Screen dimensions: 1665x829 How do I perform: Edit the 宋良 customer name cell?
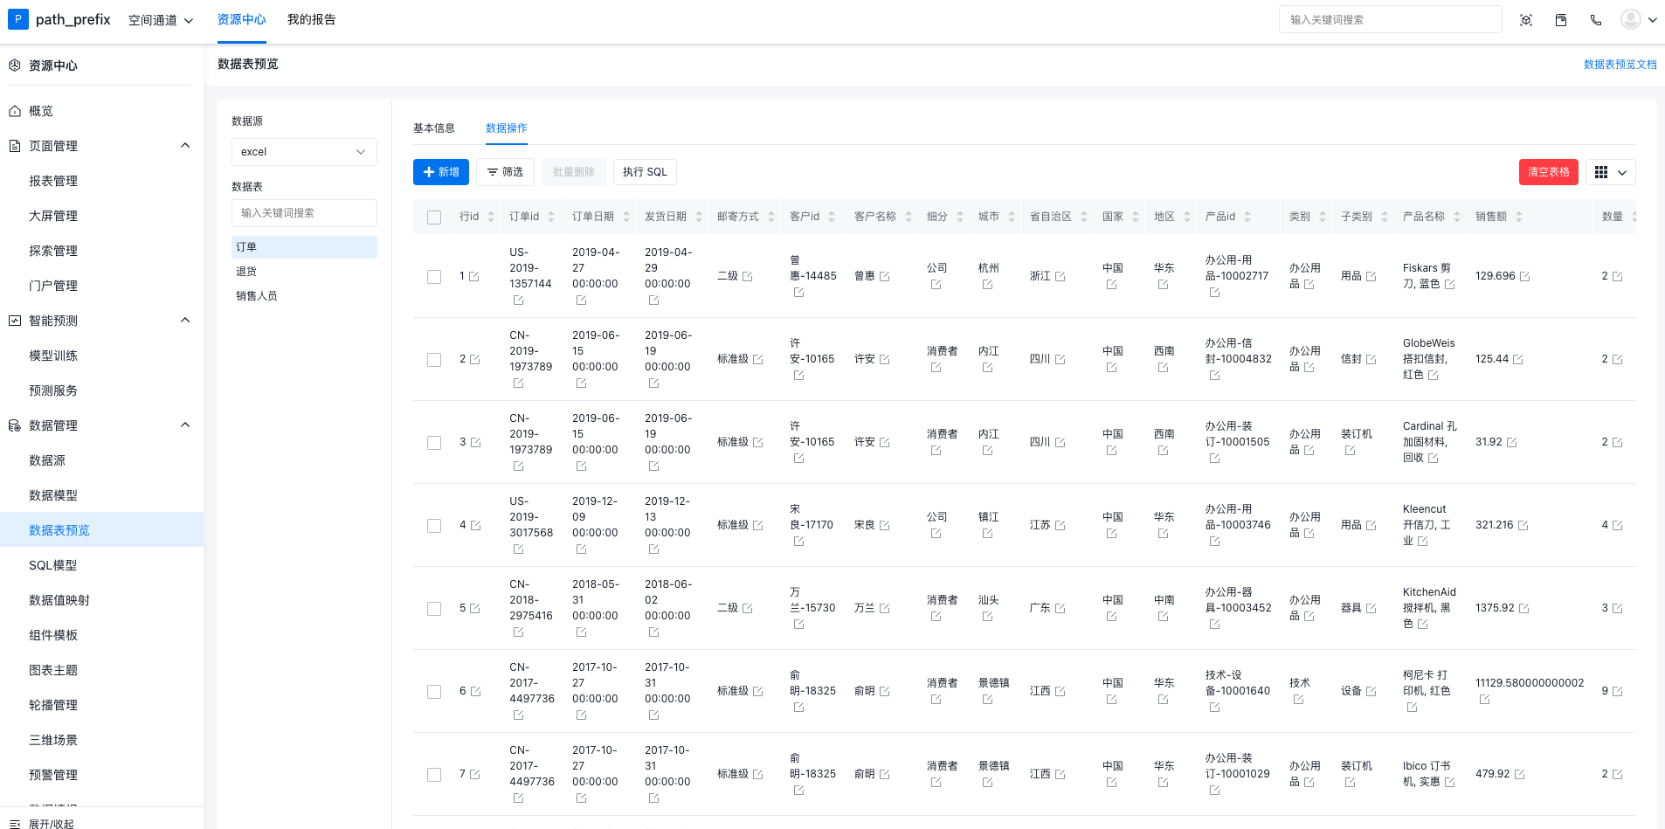[x=884, y=526]
